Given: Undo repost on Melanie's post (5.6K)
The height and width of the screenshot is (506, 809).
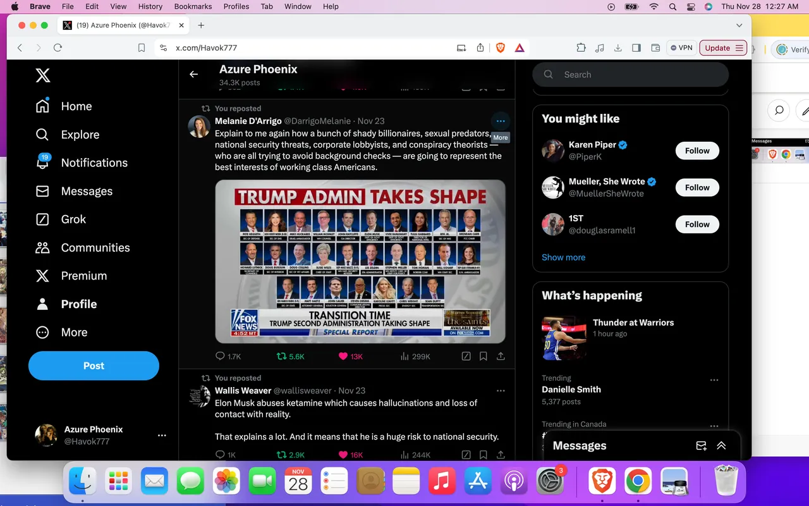Looking at the screenshot, I should coord(291,356).
